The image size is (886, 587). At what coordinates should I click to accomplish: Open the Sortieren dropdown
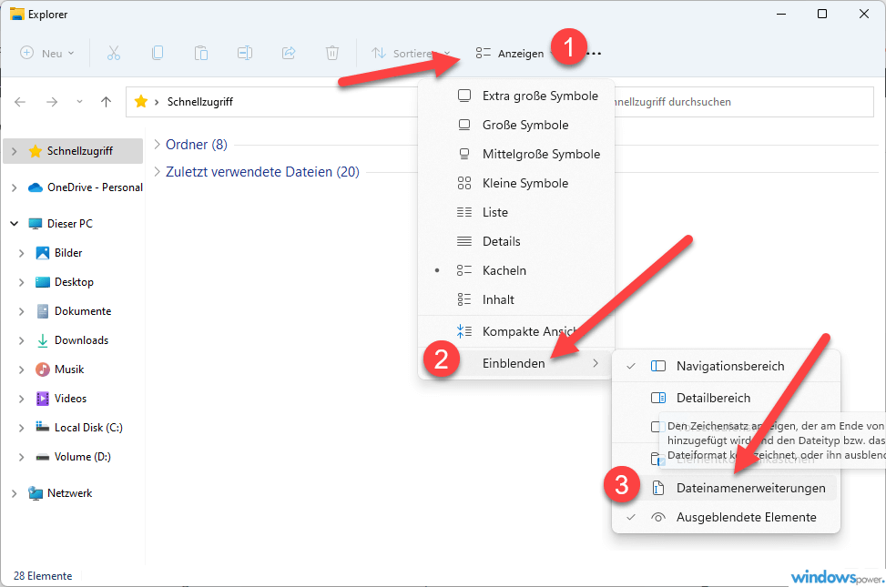[411, 53]
